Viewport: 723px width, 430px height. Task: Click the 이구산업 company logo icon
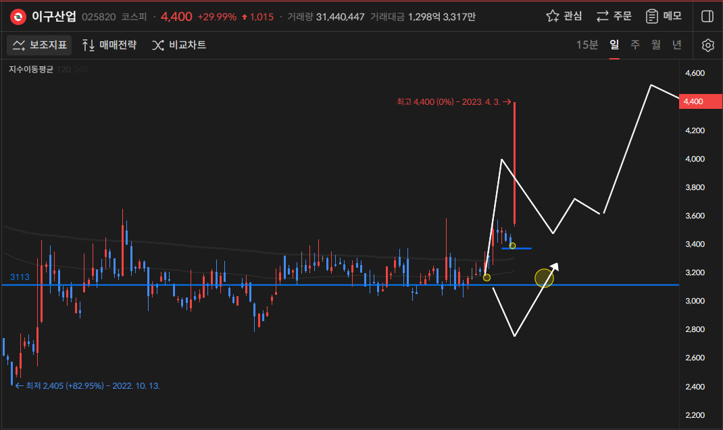pyautogui.click(x=18, y=16)
